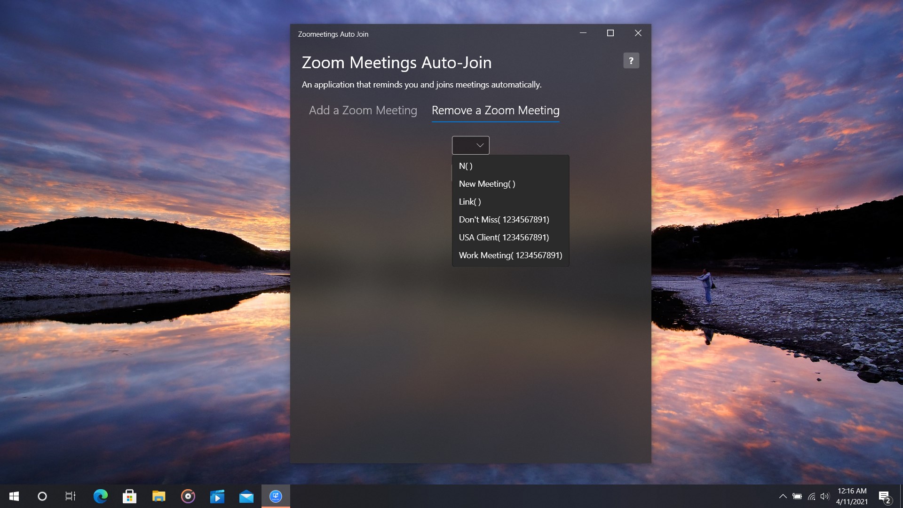
Task: Launch Microsoft Edge from the taskbar
Action: coord(100,496)
